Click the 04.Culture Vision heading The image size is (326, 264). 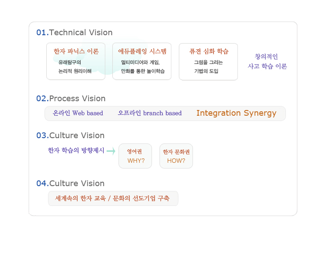70,183
